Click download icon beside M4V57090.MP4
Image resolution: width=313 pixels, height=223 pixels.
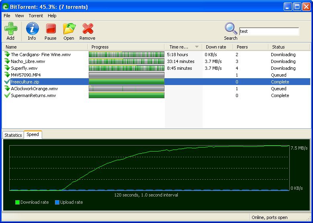click(x=7, y=75)
